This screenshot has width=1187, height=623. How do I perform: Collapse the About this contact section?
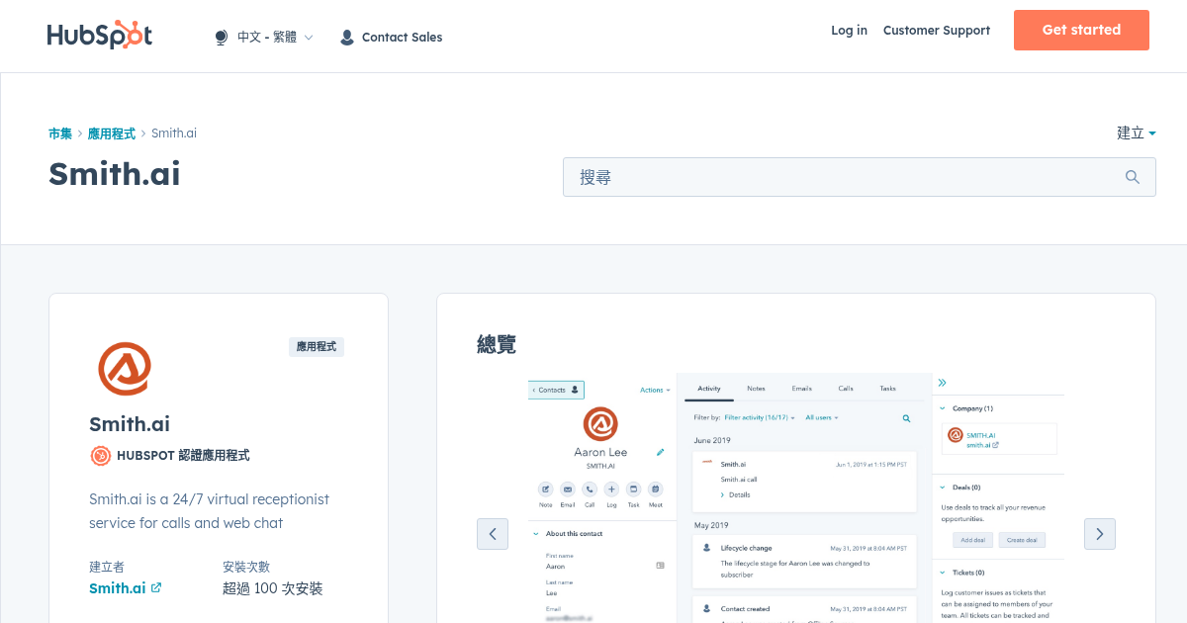(535, 534)
